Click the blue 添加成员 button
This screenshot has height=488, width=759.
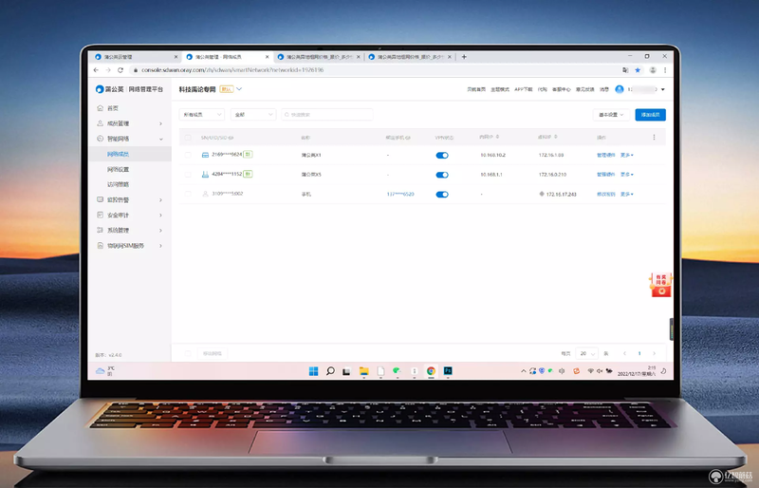tap(651, 115)
